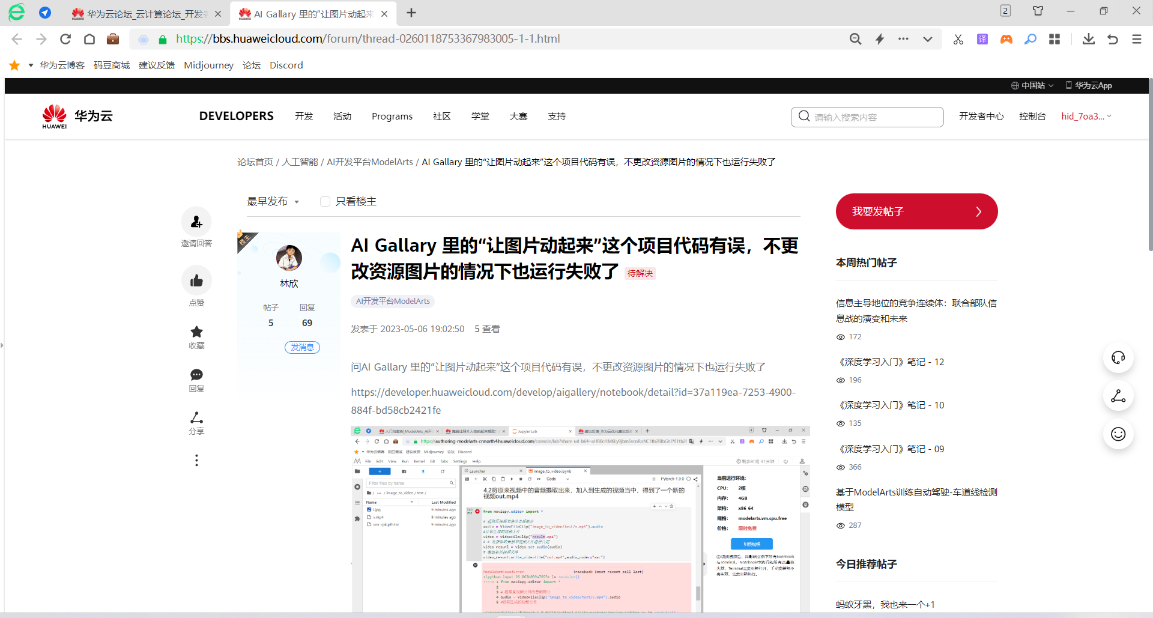
Task: Open the vertical three-dots more menu
Action: point(196,460)
